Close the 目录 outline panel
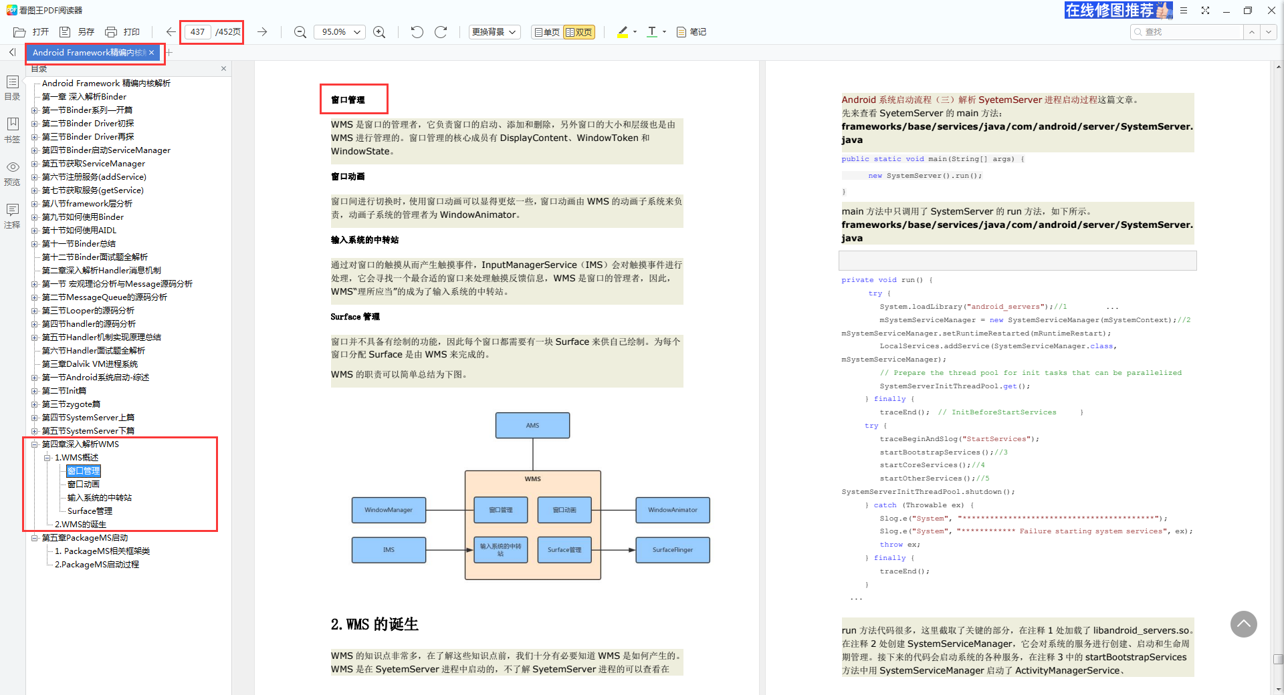This screenshot has width=1284, height=695. 223,69
